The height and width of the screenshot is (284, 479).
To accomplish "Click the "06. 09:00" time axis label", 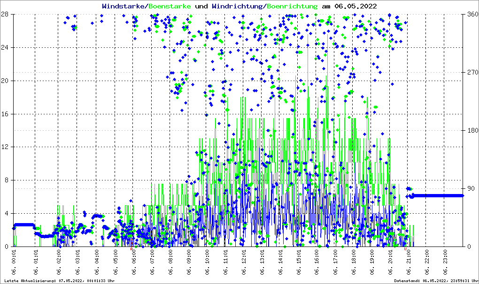I will (189, 264).
